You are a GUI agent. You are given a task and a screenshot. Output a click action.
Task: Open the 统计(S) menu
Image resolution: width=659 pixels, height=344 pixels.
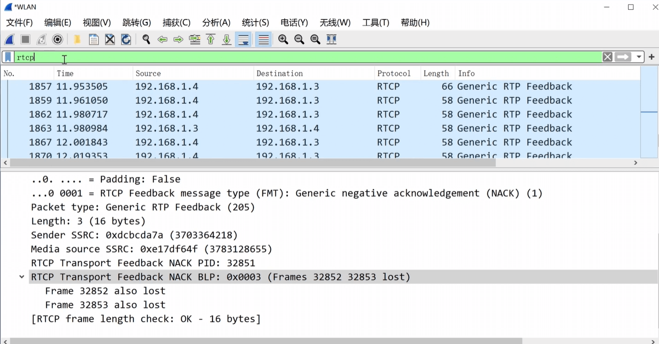(x=255, y=22)
